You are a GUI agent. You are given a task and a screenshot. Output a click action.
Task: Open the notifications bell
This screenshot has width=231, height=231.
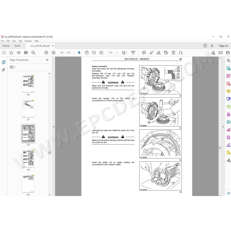212,46
